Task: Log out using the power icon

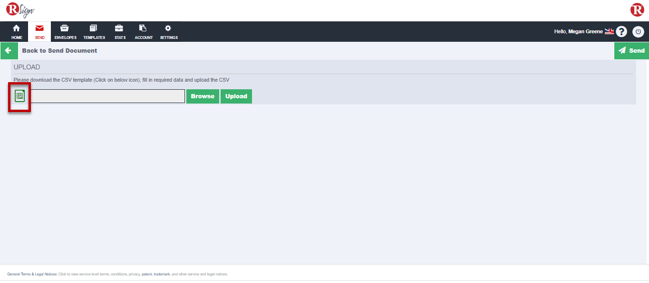Action: point(638,32)
